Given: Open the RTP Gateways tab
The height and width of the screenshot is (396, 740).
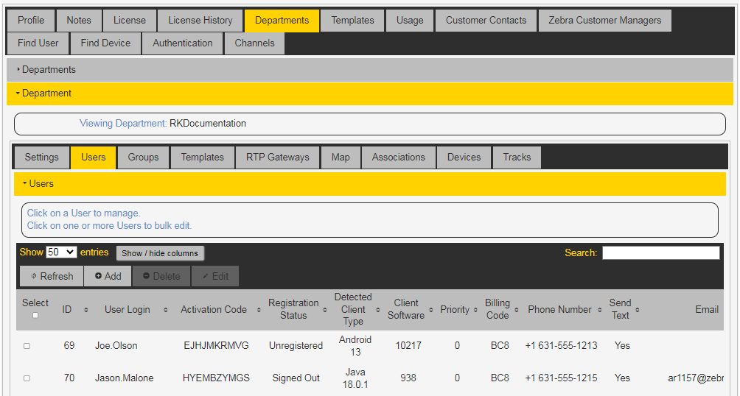Looking at the screenshot, I should coord(277,157).
